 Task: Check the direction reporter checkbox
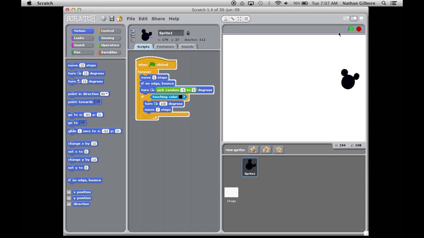coord(69,204)
